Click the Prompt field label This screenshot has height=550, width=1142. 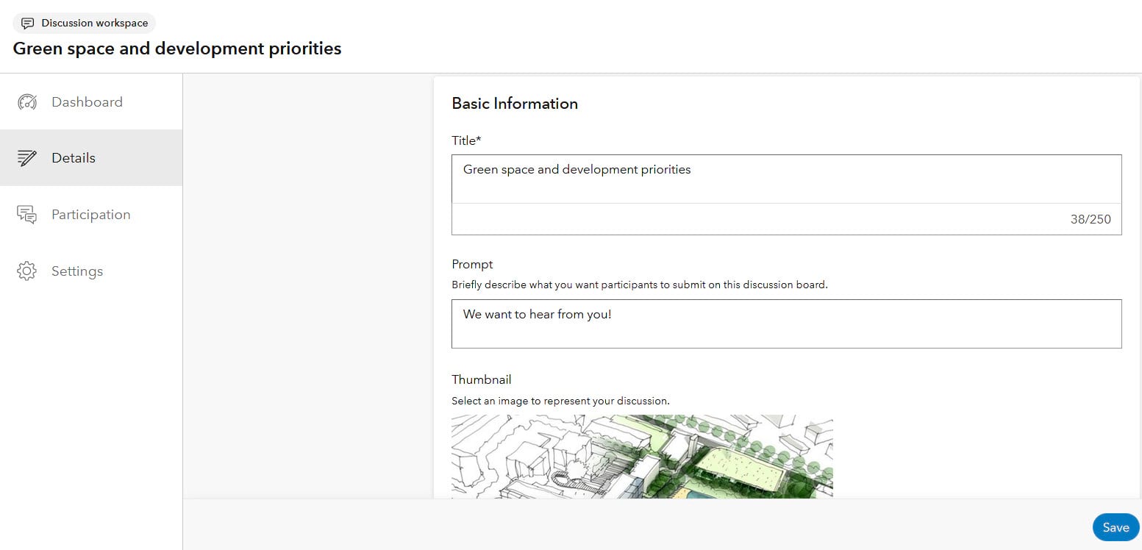[x=472, y=264]
